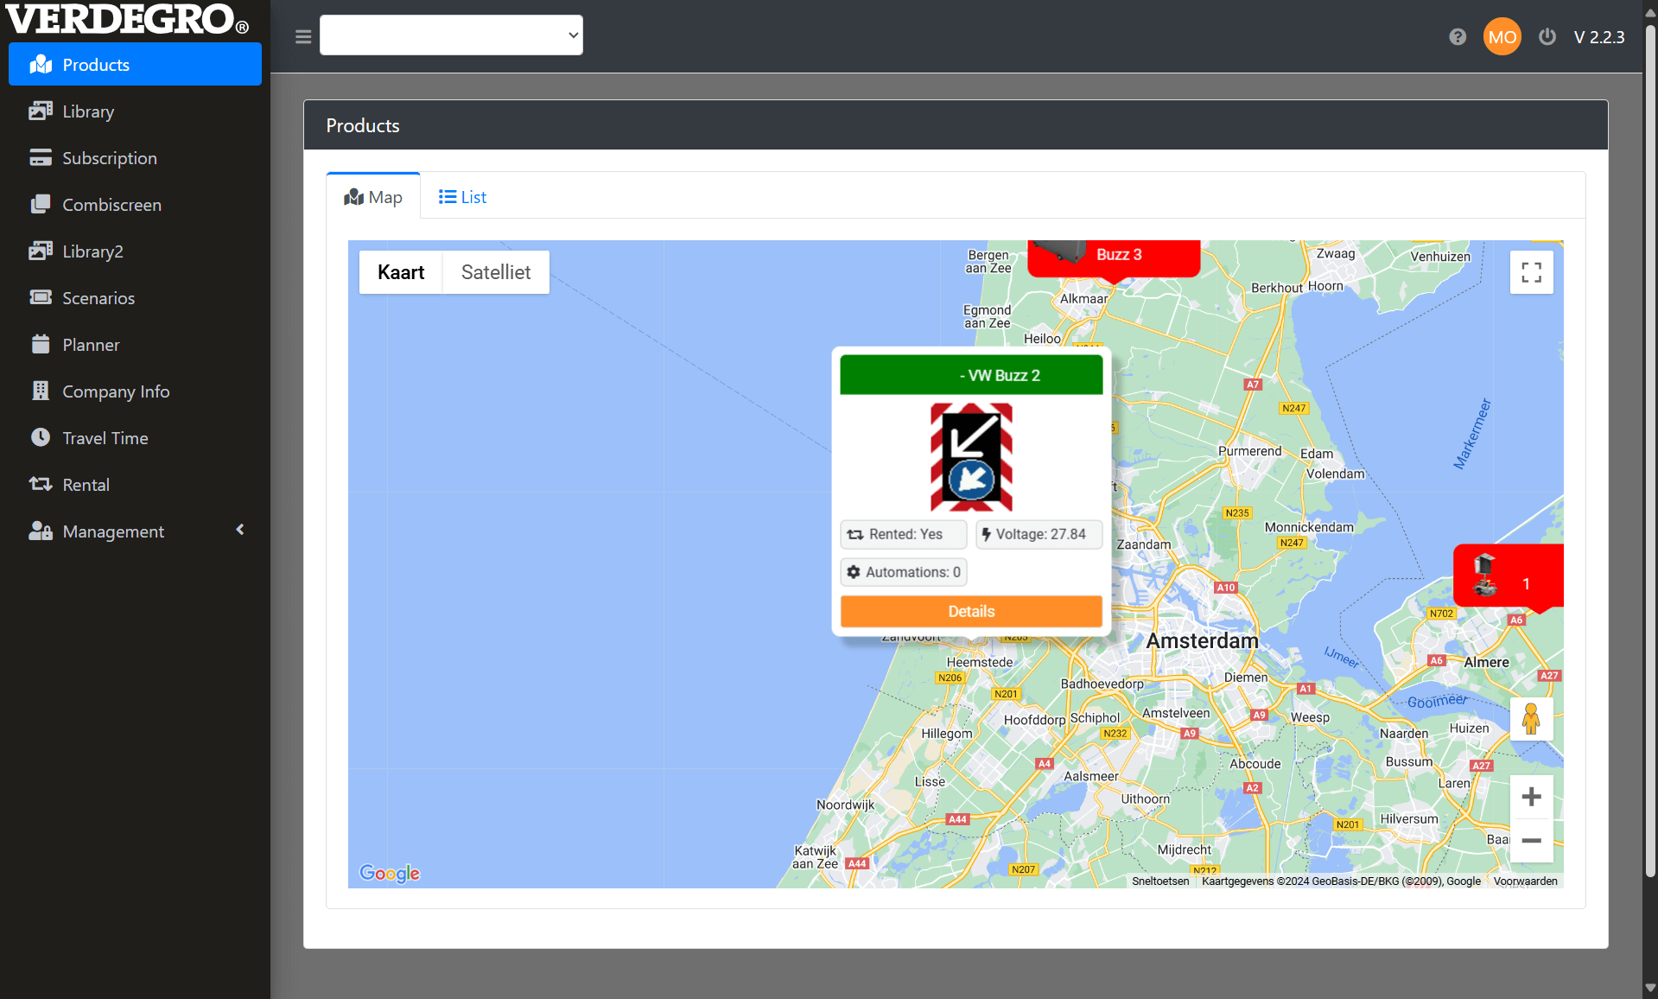Expand the Management submenu
Screen dimensions: 1658x999
135,531
